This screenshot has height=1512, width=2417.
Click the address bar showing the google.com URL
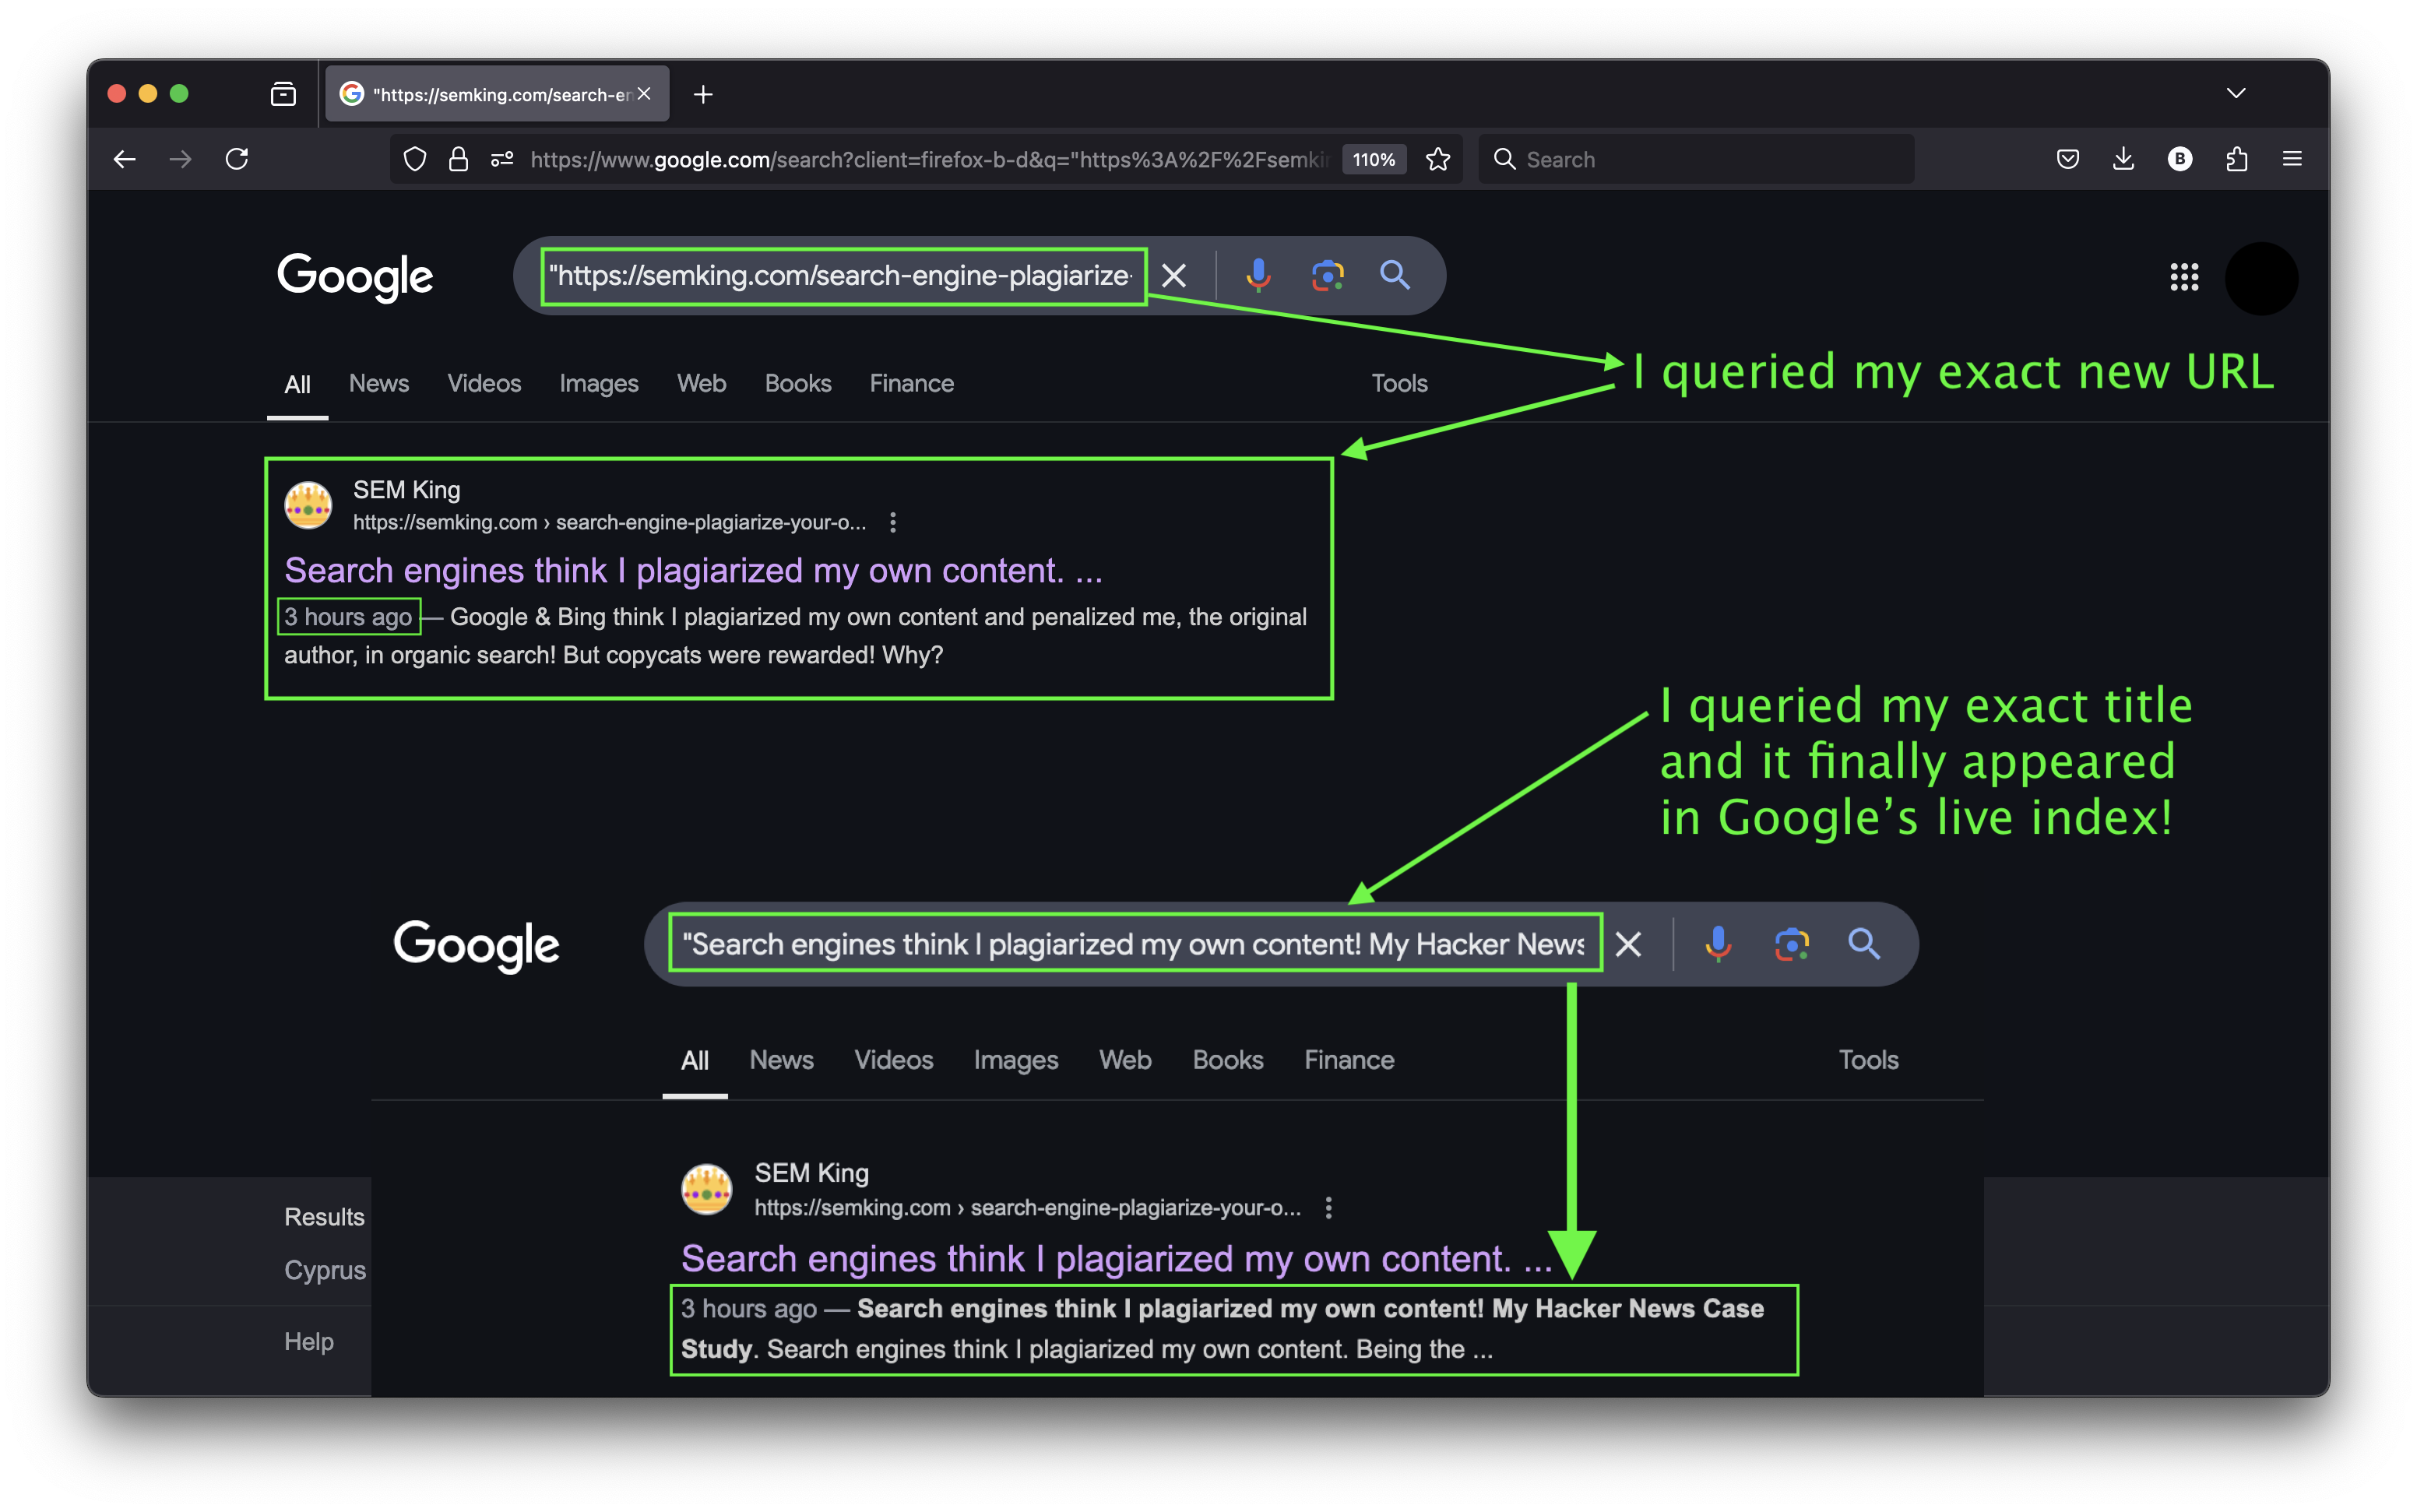(930, 159)
